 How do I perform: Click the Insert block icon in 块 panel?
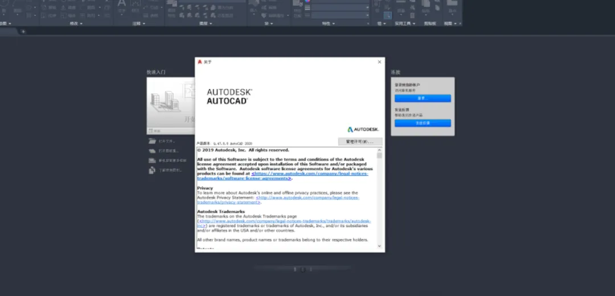pos(253,3)
